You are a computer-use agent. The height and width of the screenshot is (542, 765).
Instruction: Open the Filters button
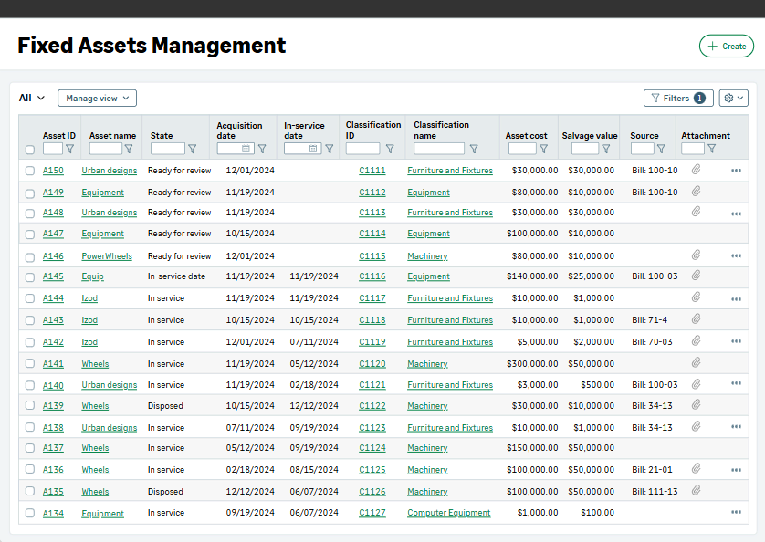678,98
